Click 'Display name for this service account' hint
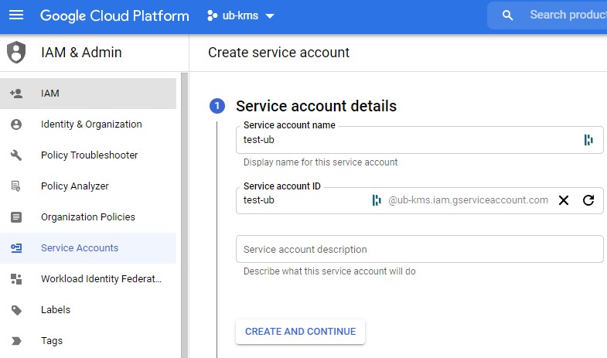Viewport: 607px width, 358px height. click(x=321, y=162)
